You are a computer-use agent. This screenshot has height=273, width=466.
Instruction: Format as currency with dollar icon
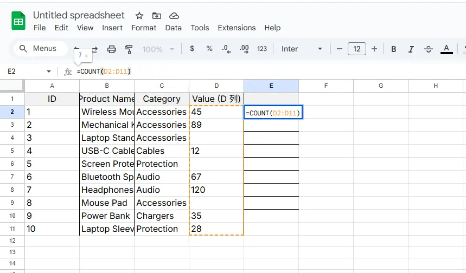click(x=192, y=49)
